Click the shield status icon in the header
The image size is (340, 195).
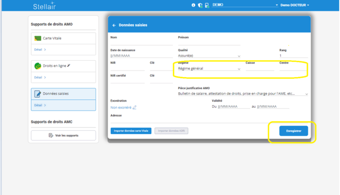(x=200, y=5)
